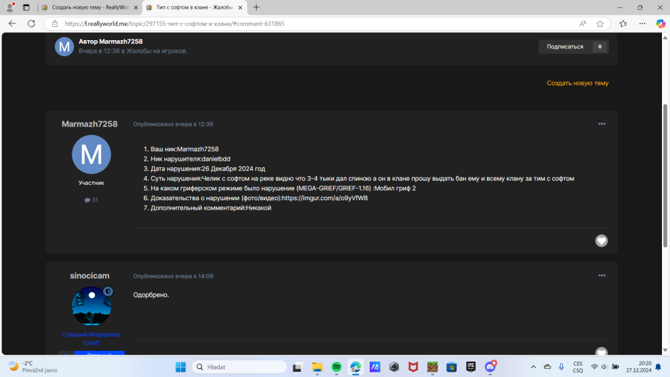Reload the current page
This screenshot has width=670, height=377.
(x=31, y=24)
